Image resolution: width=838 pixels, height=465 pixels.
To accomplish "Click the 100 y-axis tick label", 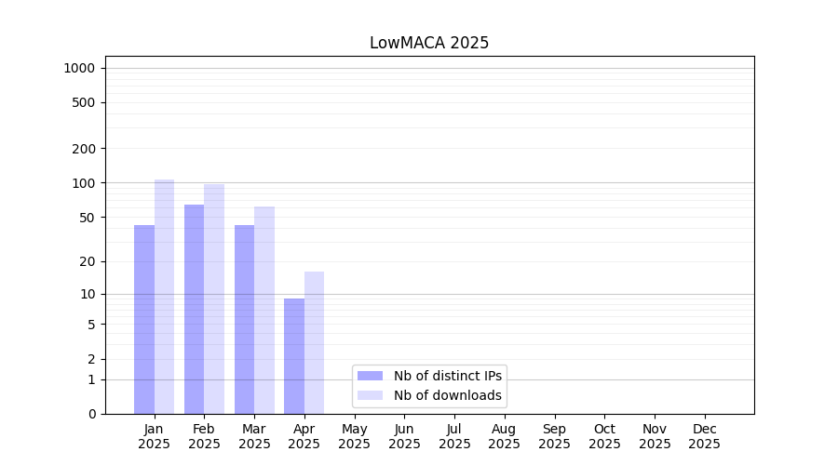I will [83, 183].
